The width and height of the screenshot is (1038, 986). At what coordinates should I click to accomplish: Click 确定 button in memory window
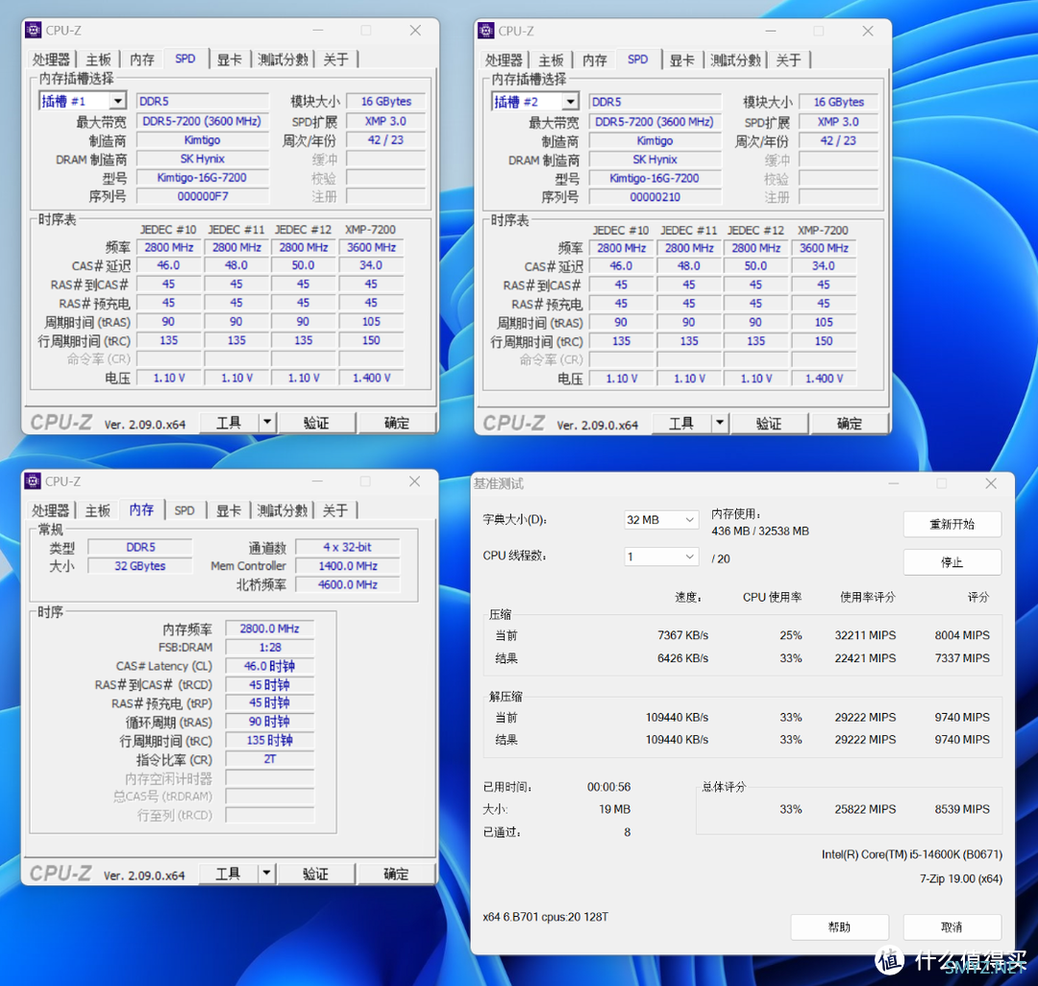coord(396,873)
